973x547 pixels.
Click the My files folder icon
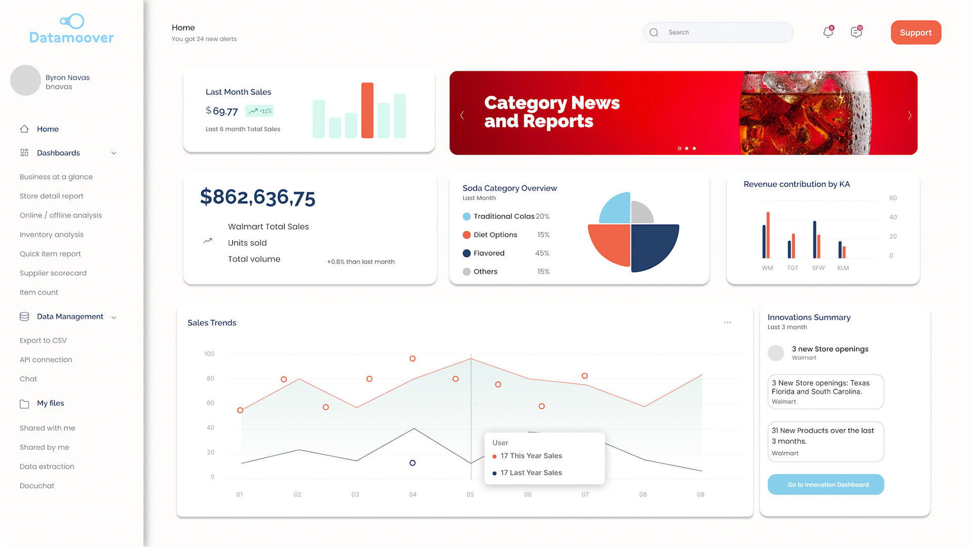(x=24, y=404)
